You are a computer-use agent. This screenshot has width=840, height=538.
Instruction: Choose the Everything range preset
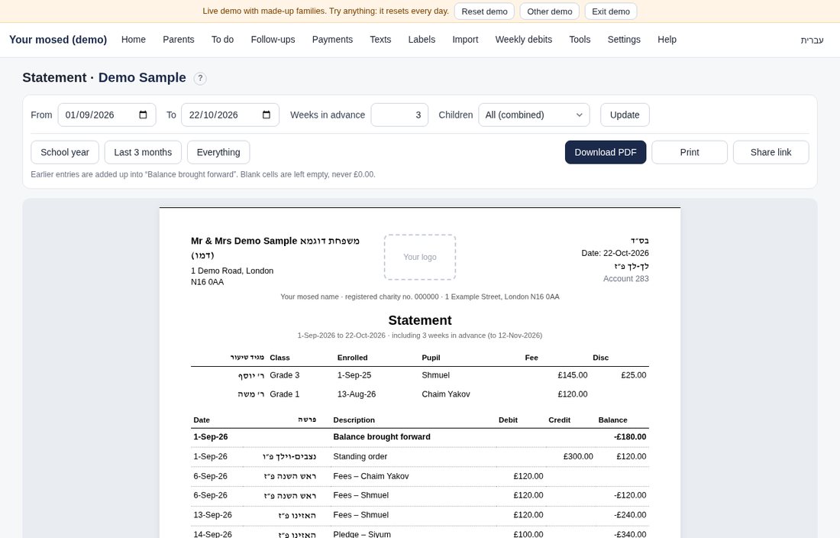coord(218,152)
